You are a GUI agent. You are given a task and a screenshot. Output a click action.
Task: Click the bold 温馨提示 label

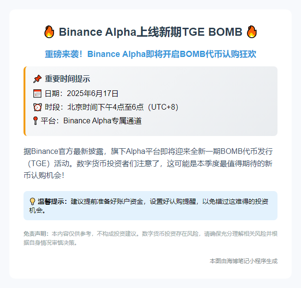53,201
